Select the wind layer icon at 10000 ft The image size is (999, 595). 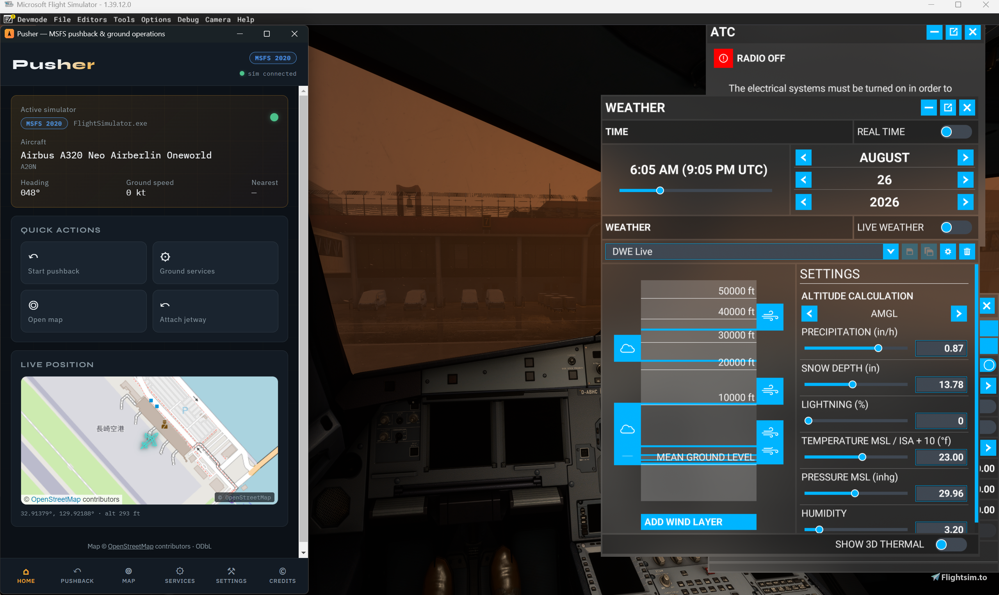[770, 391]
